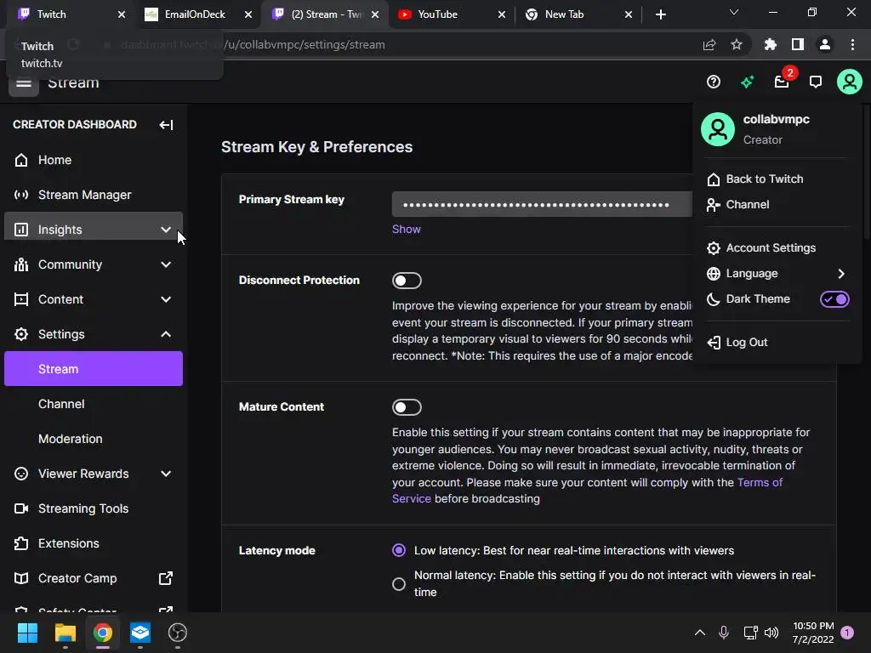
Task: Expand the Insights section chevron
Action: [166, 230]
